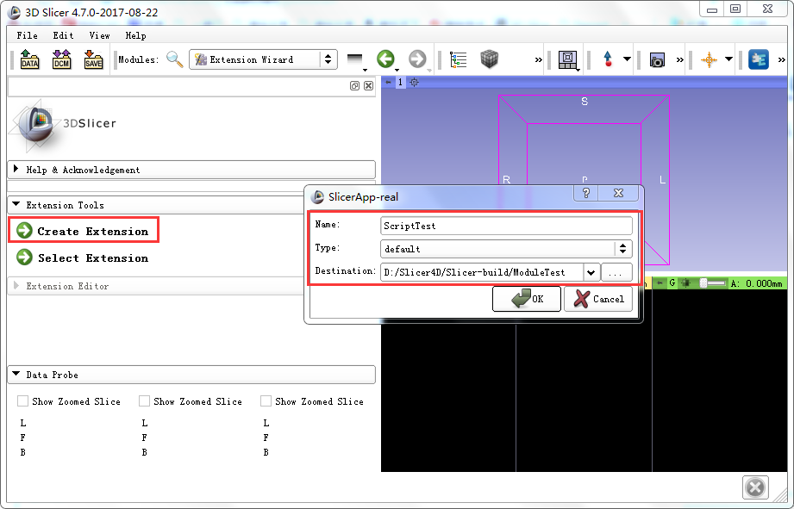Screen dimensions: 794x509
Task: Click the 3D view pin icon
Action: click(x=388, y=82)
